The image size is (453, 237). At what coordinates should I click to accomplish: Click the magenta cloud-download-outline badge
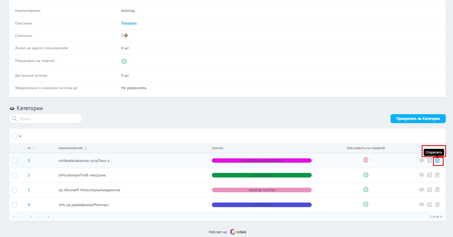coord(262,161)
